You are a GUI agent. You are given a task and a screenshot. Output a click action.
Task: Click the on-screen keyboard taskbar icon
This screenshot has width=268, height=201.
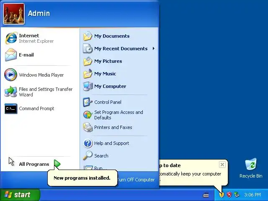(x=206, y=195)
